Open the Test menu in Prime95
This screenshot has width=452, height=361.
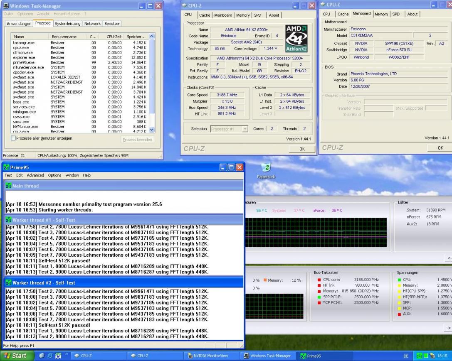[x=8, y=175]
